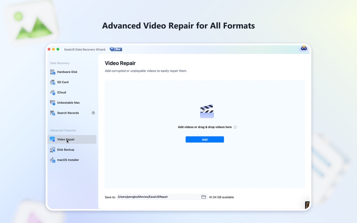Click the Hardware Disk sidebar icon

53,72
